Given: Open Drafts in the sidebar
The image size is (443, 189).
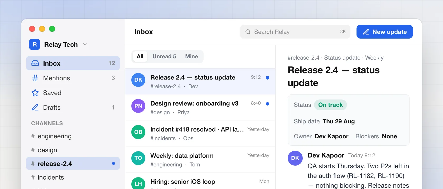Looking at the screenshot, I should 73,107.
